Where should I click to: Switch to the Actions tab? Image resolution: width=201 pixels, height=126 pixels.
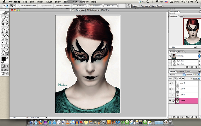pyautogui.click(x=180, y=52)
